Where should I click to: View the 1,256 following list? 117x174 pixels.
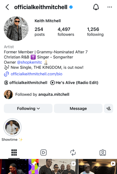(95, 32)
